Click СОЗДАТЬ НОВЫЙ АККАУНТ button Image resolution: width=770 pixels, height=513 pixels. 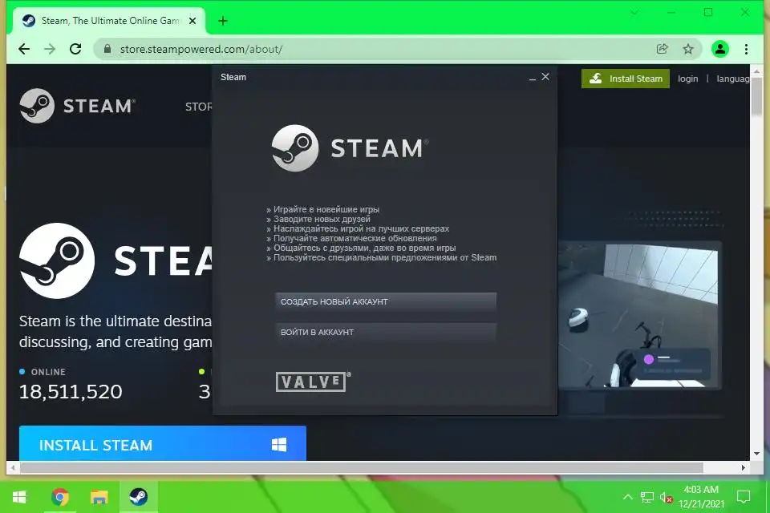click(x=386, y=301)
